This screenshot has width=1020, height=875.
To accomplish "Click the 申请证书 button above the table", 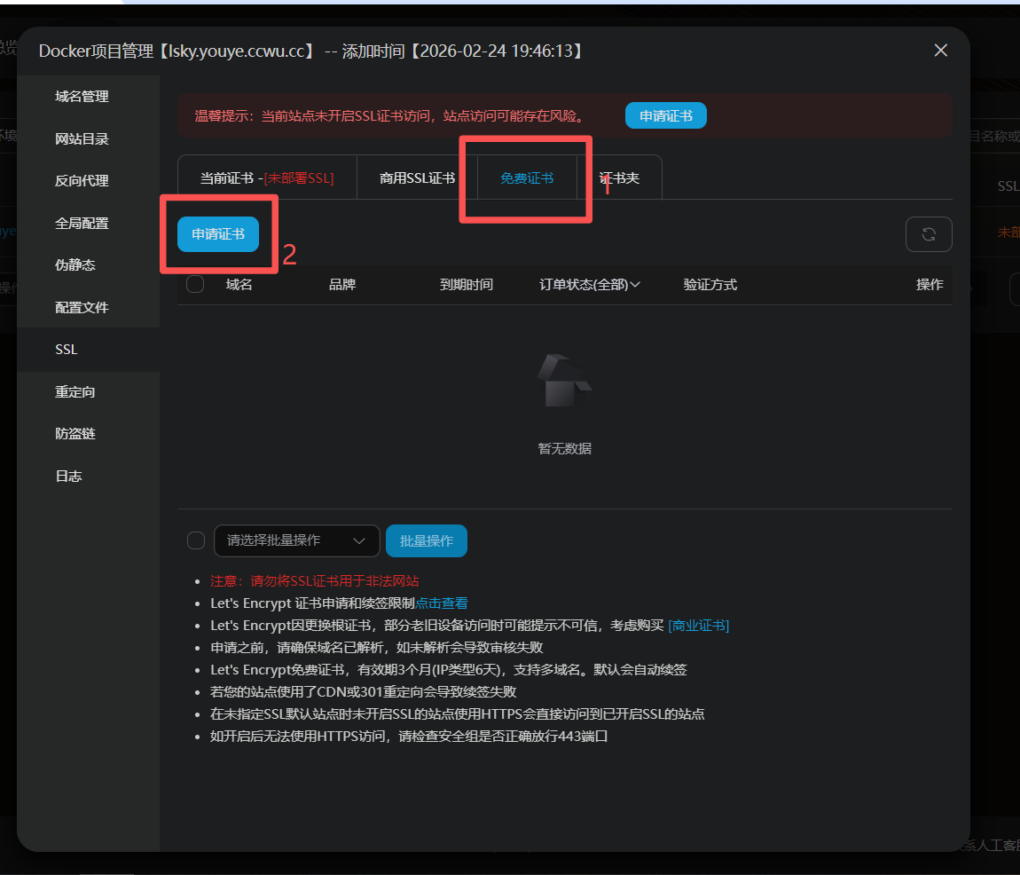I will point(218,234).
